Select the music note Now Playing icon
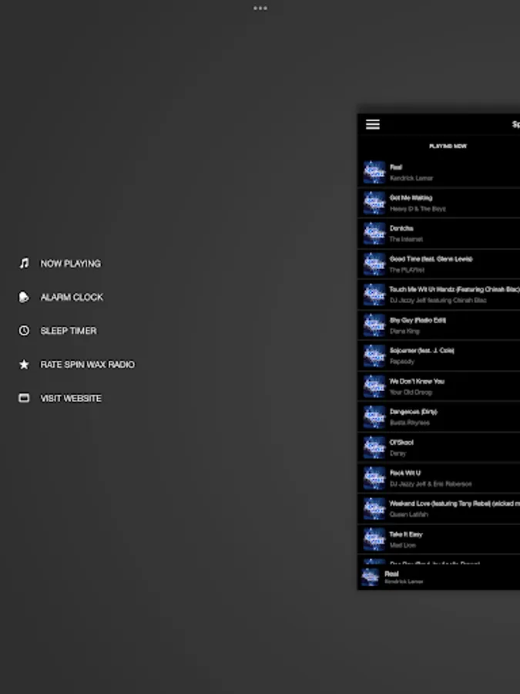The width and height of the screenshot is (520, 694). 24,264
